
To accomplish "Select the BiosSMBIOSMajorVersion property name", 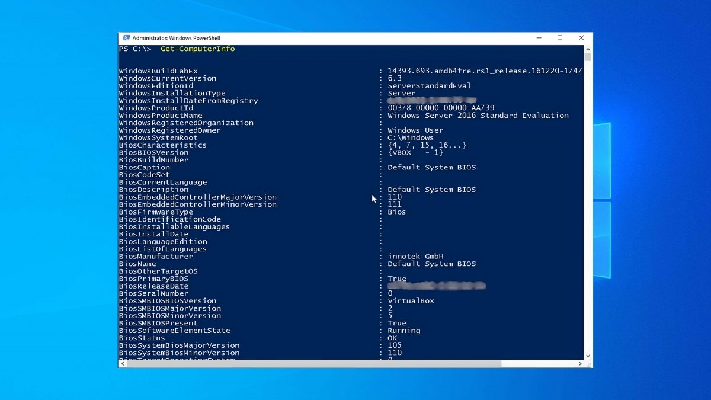I will click(x=170, y=308).
